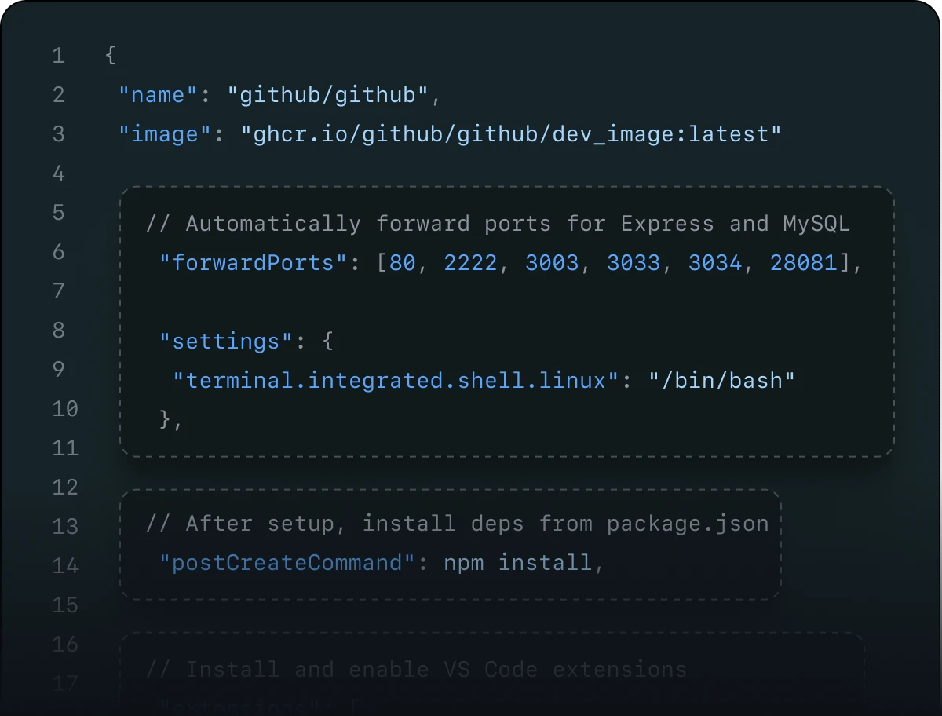Viewport: 942px width, 716px height.
Task: Click the "forwardPorts" property key
Action: [251, 262]
